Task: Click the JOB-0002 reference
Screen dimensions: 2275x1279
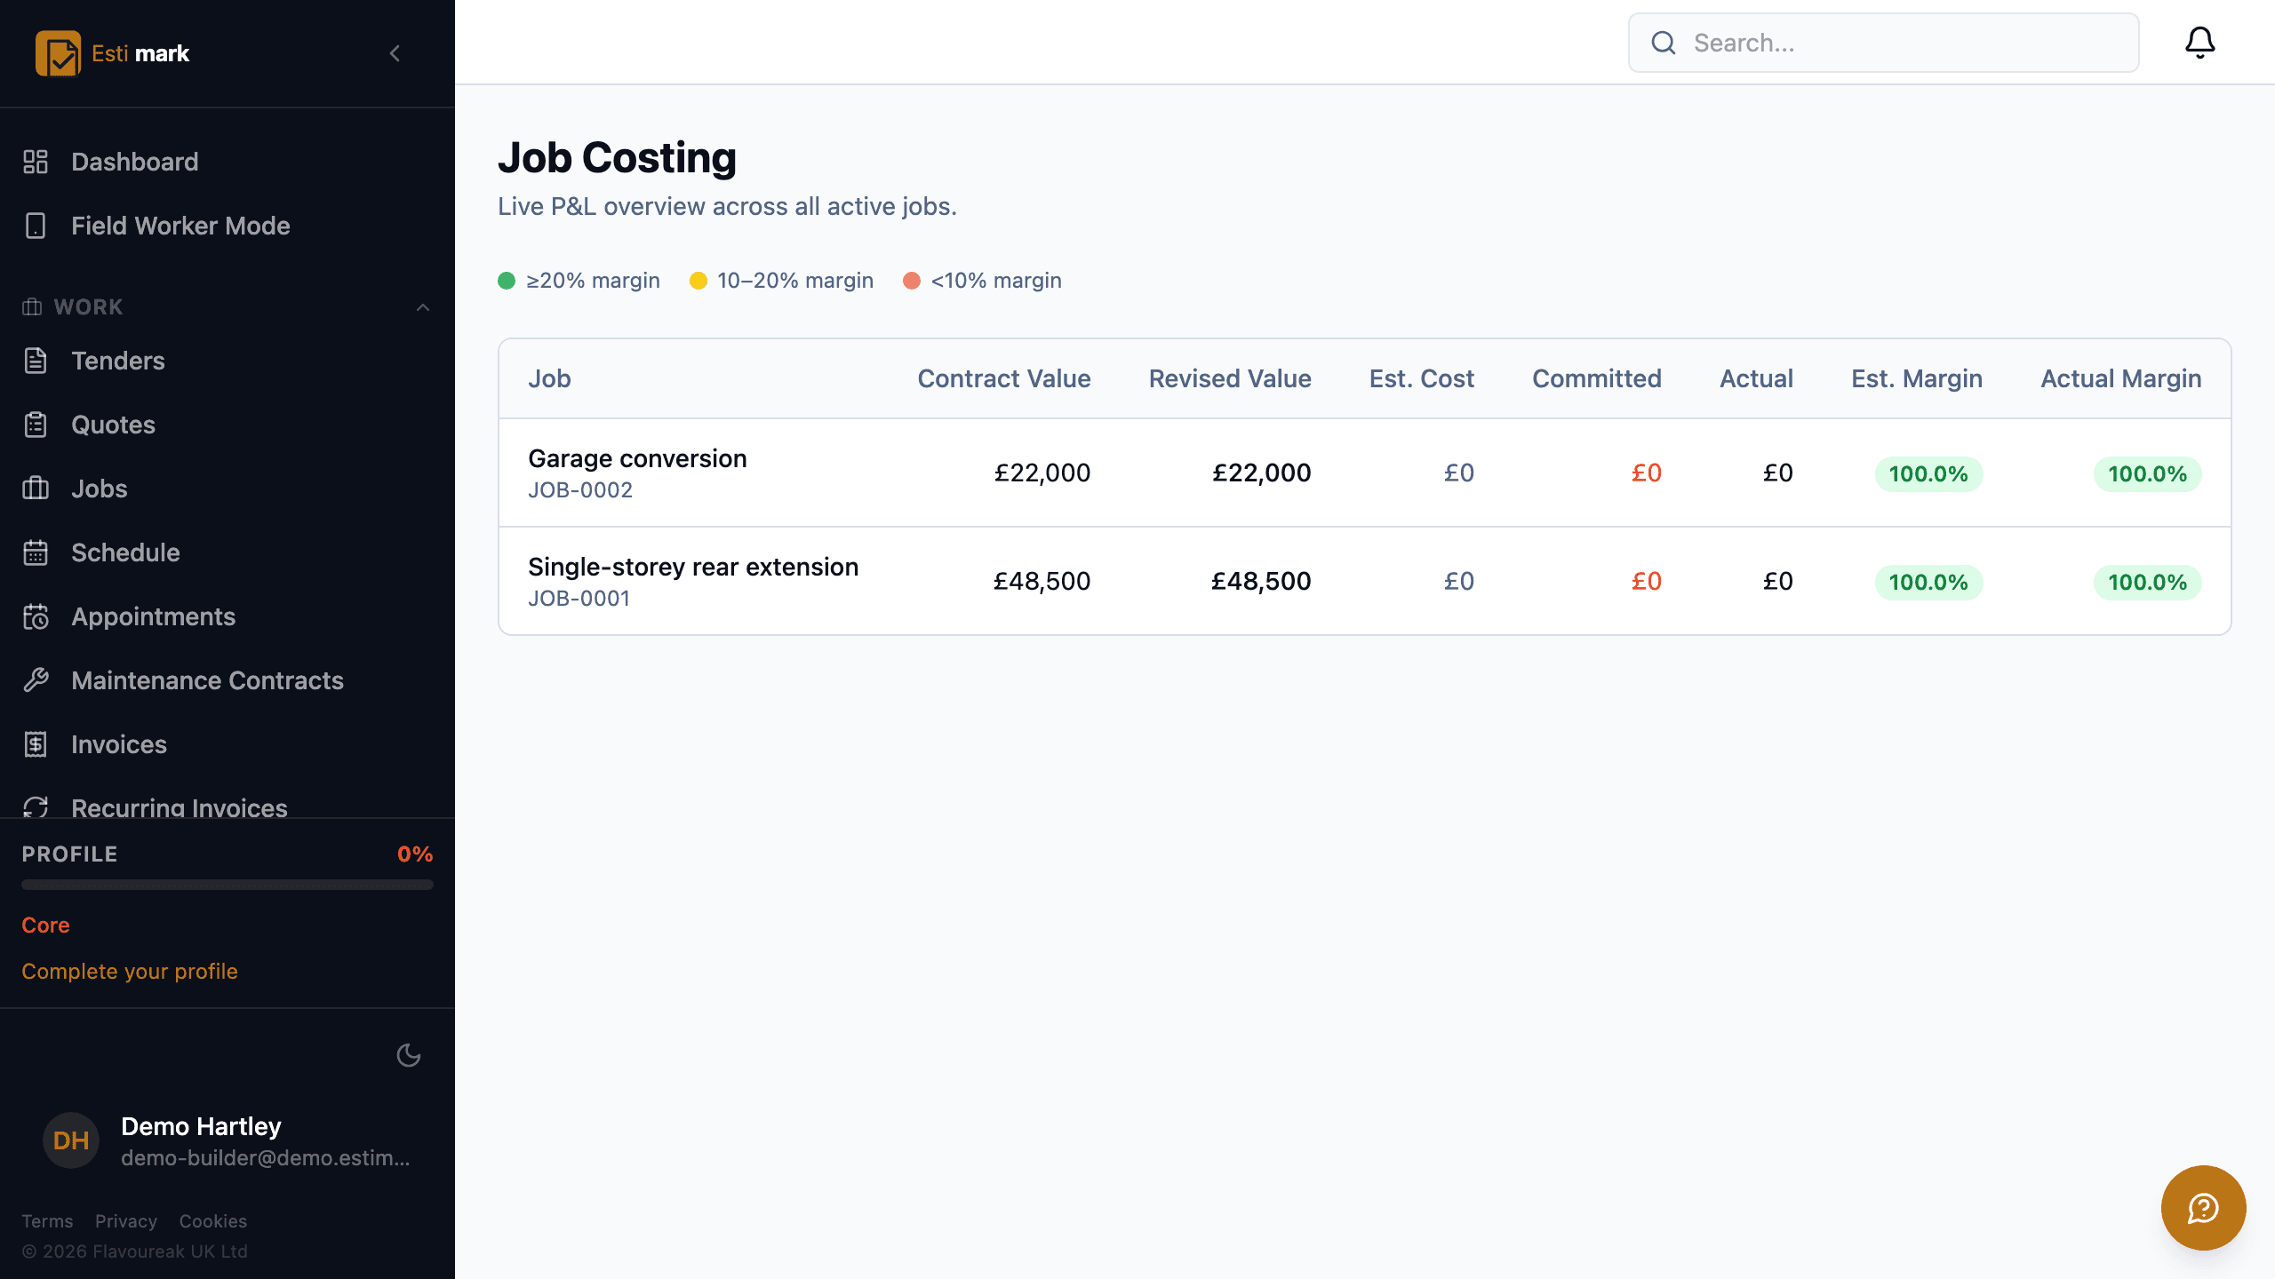Action: (580, 490)
